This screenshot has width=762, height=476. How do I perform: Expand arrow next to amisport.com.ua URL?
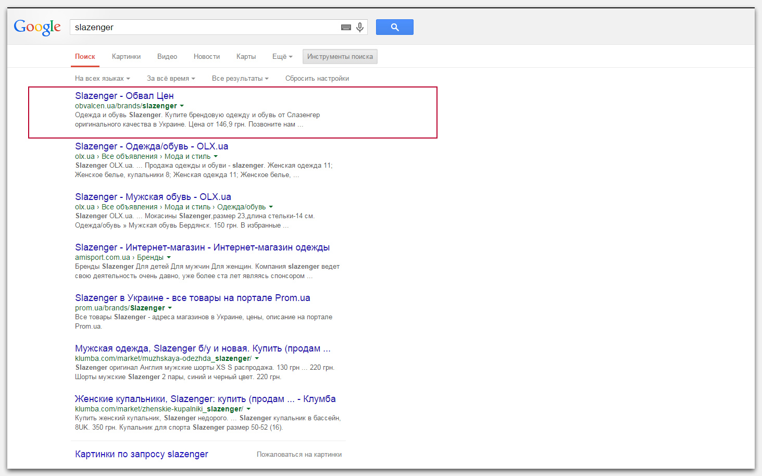coord(169,257)
